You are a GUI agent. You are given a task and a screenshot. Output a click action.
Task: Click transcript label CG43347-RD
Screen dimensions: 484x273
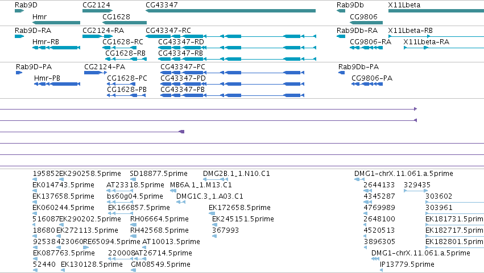click(181, 42)
